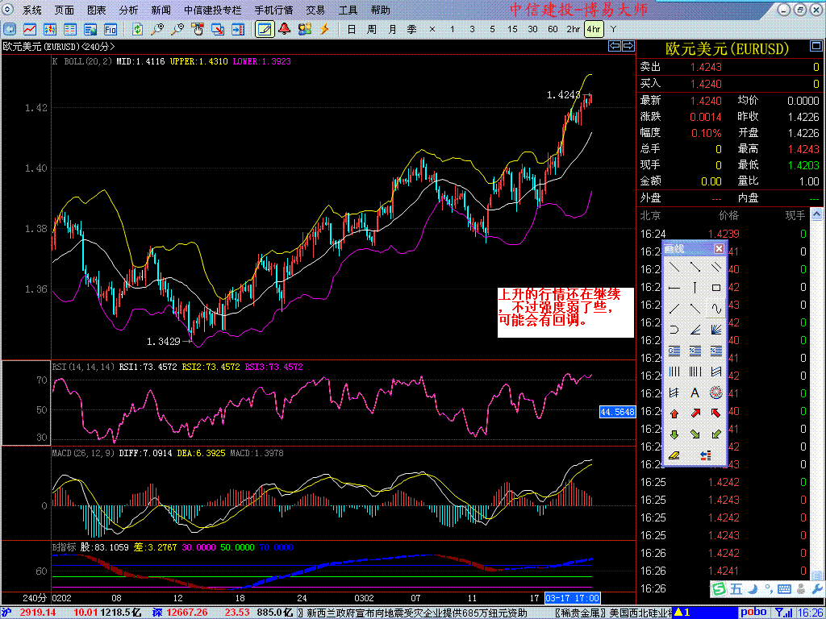Select the arc drawing tool
The width and height of the screenshot is (826, 619).
pyautogui.click(x=674, y=330)
